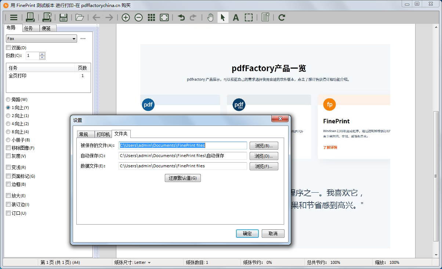442x269 pixels.
Task: Click the Back arrow icon
Action: [96, 17]
